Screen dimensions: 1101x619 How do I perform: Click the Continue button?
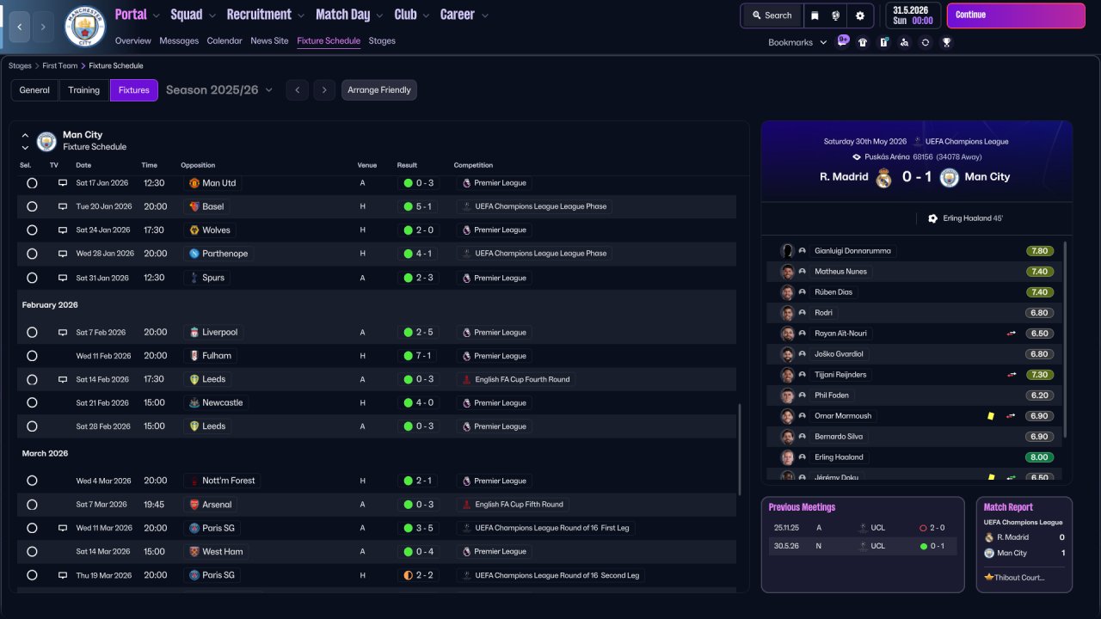pos(1016,15)
